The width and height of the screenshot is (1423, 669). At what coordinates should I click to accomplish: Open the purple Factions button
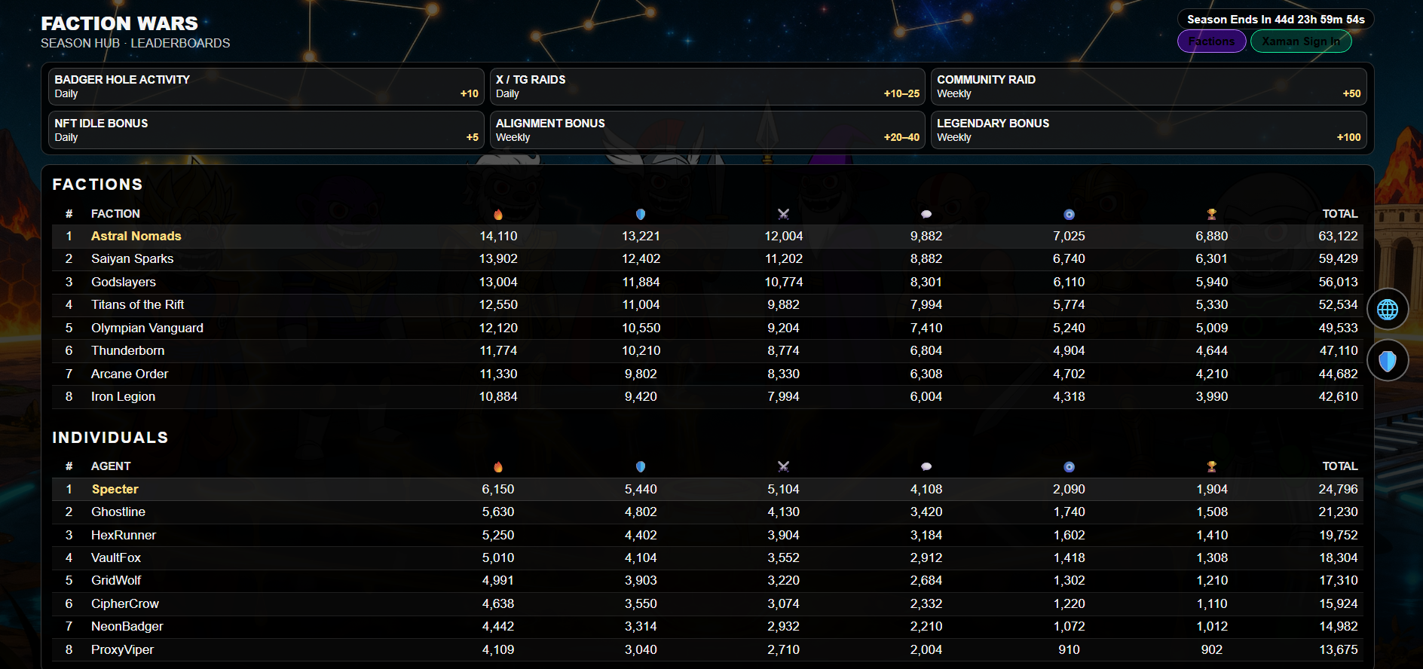coord(1211,41)
